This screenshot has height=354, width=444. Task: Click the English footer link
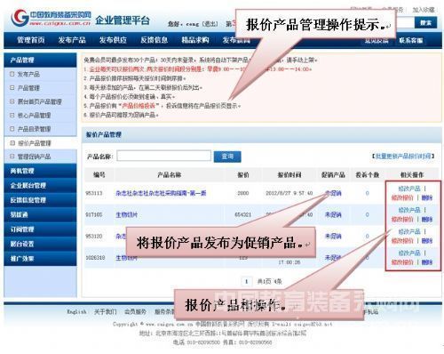point(76,311)
